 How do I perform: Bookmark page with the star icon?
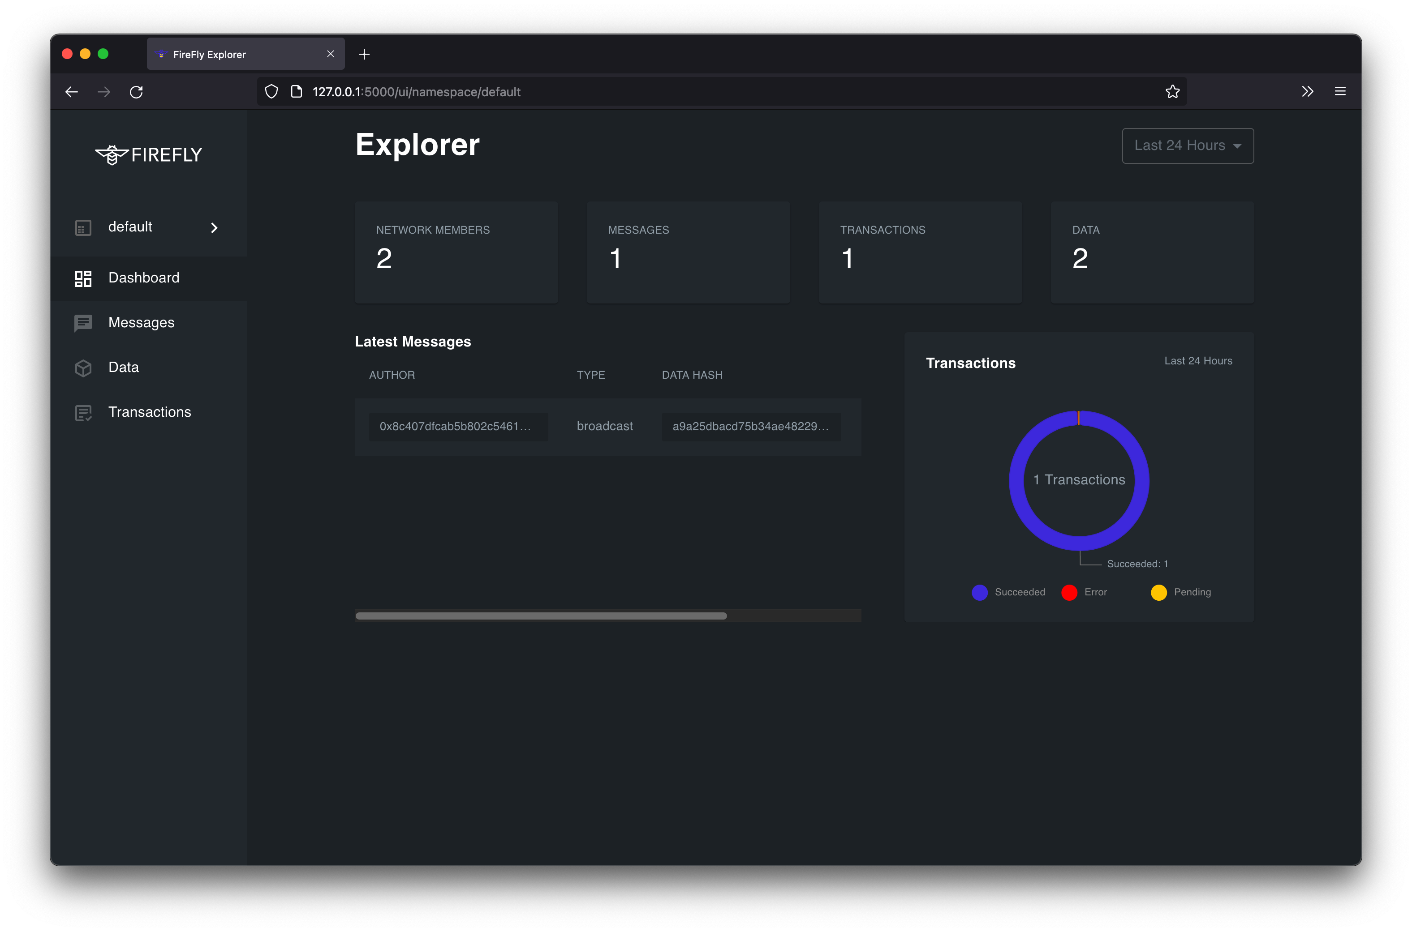[1172, 91]
